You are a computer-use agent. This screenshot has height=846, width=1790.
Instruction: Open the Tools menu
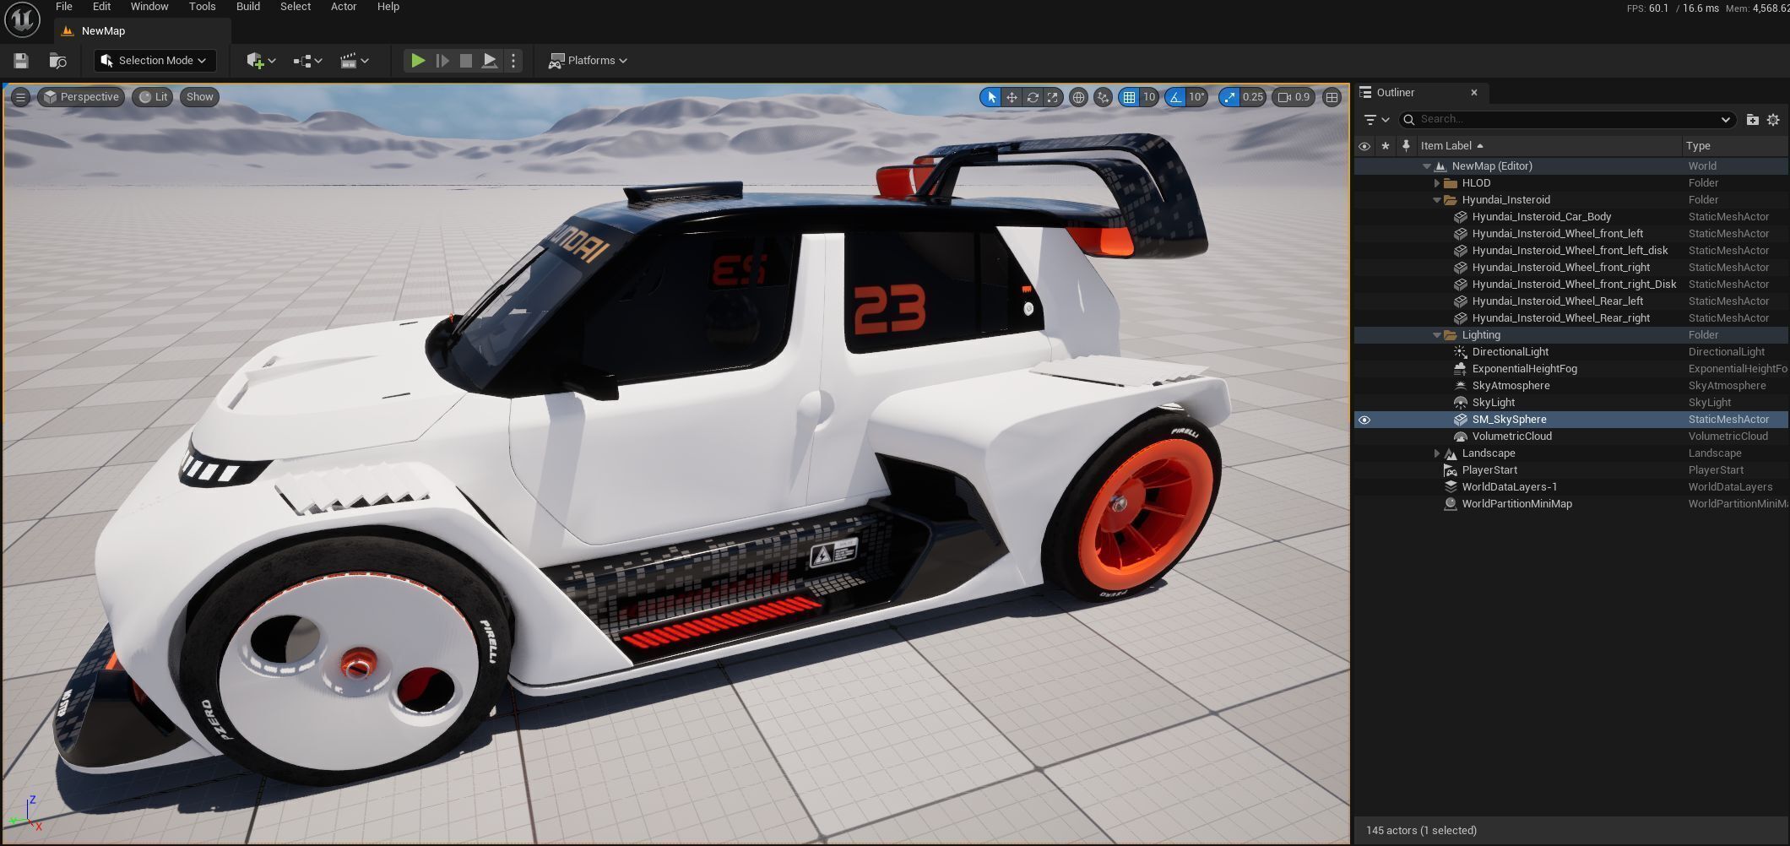202,7
